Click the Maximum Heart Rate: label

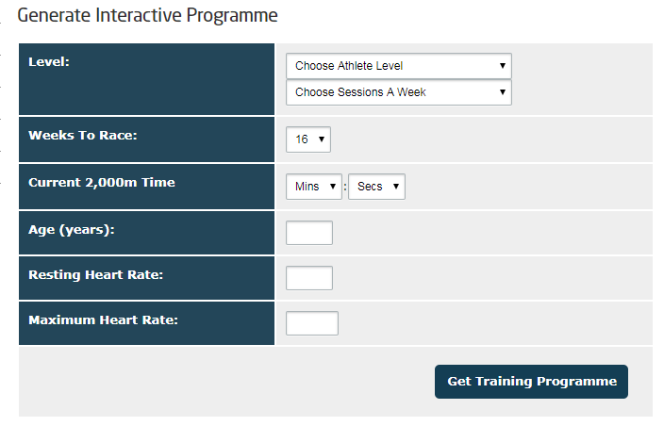[x=104, y=319]
